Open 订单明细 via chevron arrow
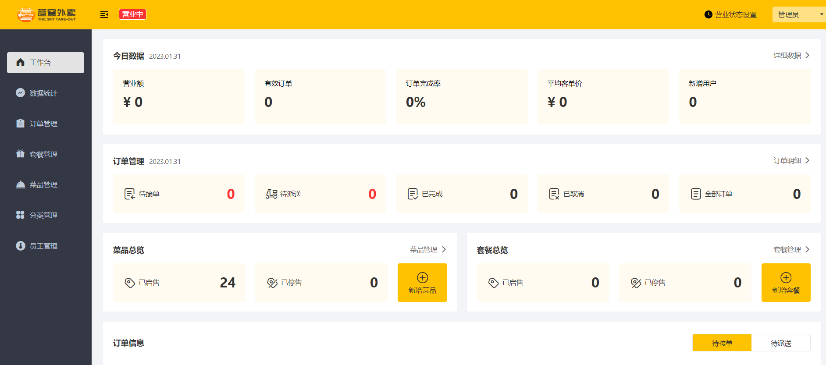This screenshot has width=826, height=365. [807, 160]
